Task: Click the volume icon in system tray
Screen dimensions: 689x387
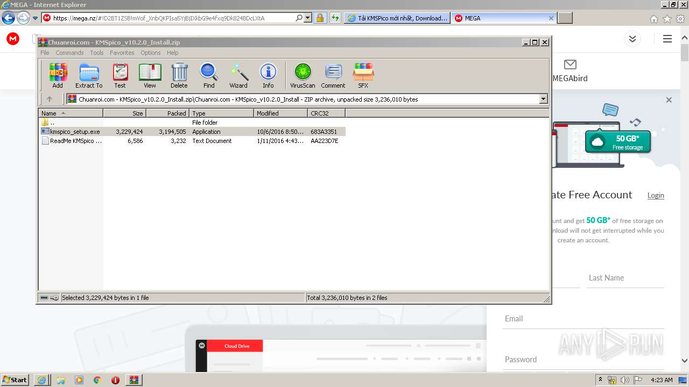Action: 625,380
